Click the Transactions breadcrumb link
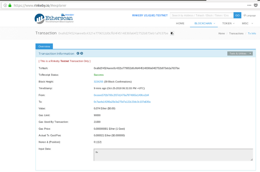Screen dimensions: 260x172 [236, 33]
